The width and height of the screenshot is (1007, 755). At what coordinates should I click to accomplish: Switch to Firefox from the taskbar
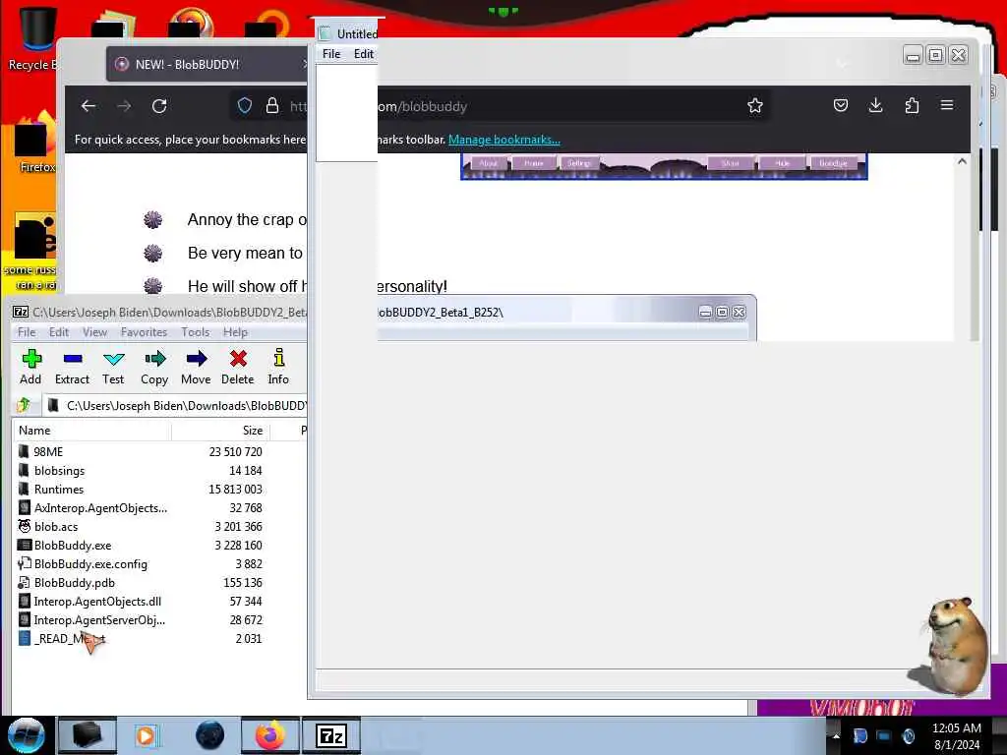tap(269, 735)
